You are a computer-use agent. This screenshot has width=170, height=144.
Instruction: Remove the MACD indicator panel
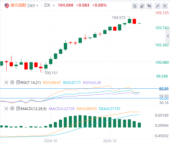click(6, 109)
